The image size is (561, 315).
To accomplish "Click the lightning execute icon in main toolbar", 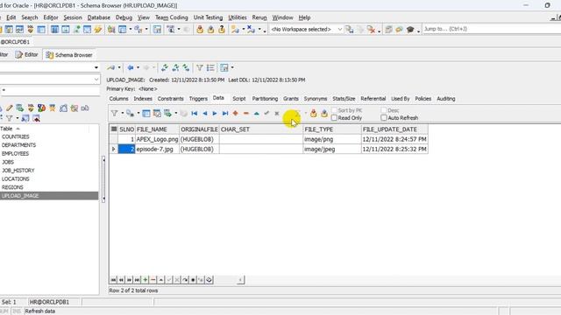I will (98, 29).
